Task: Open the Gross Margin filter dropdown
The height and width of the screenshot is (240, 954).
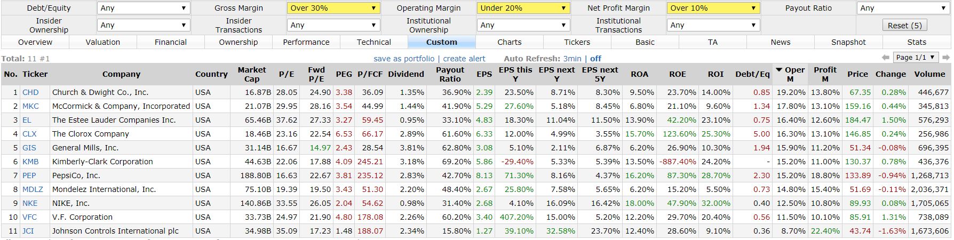Action: [333, 8]
